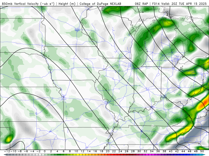The height and width of the screenshot is (156, 209).
Task: Click the '32' scale label
Action: (x=146, y=151)
